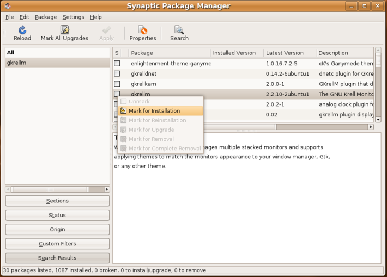Screen dimensions: 387x277
Task: Click the package list scroll-up arrow
Action: (x=378, y=50)
